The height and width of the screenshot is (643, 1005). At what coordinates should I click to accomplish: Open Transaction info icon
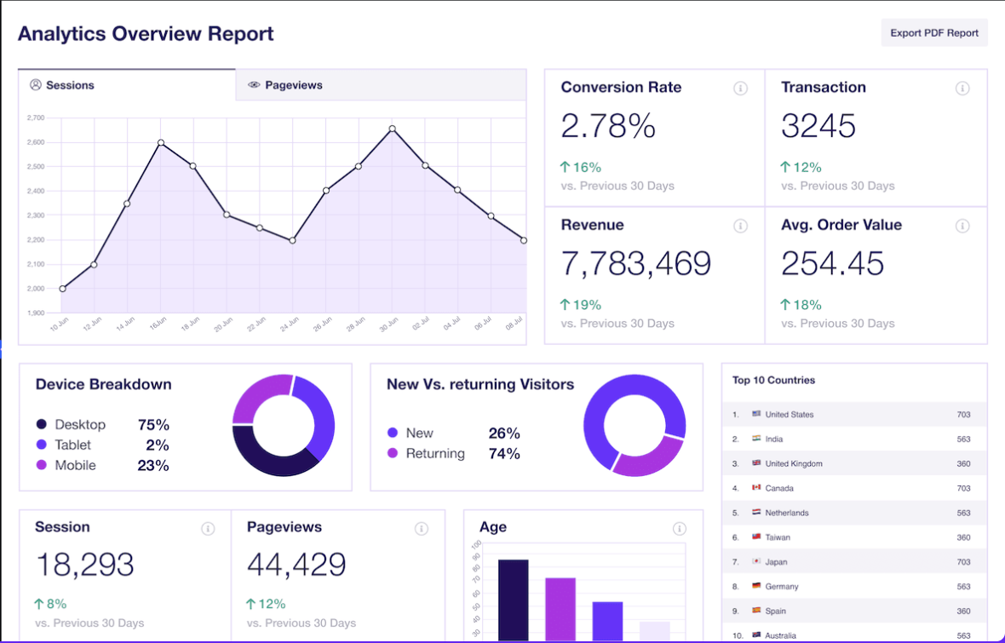tap(962, 89)
